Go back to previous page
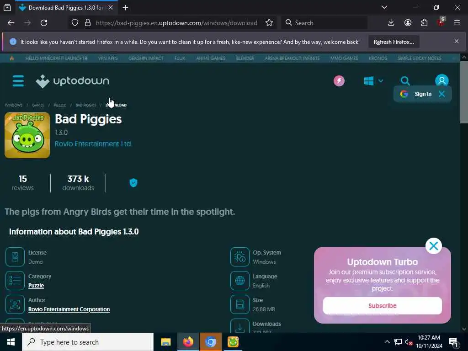468x351 pixels. pos(11,23)
